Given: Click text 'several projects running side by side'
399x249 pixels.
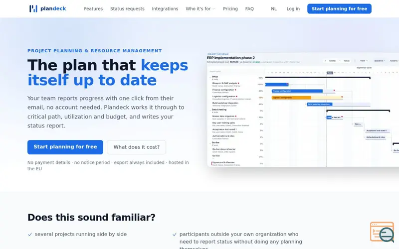Looking at the screenshot, I should tap(81, 234).
